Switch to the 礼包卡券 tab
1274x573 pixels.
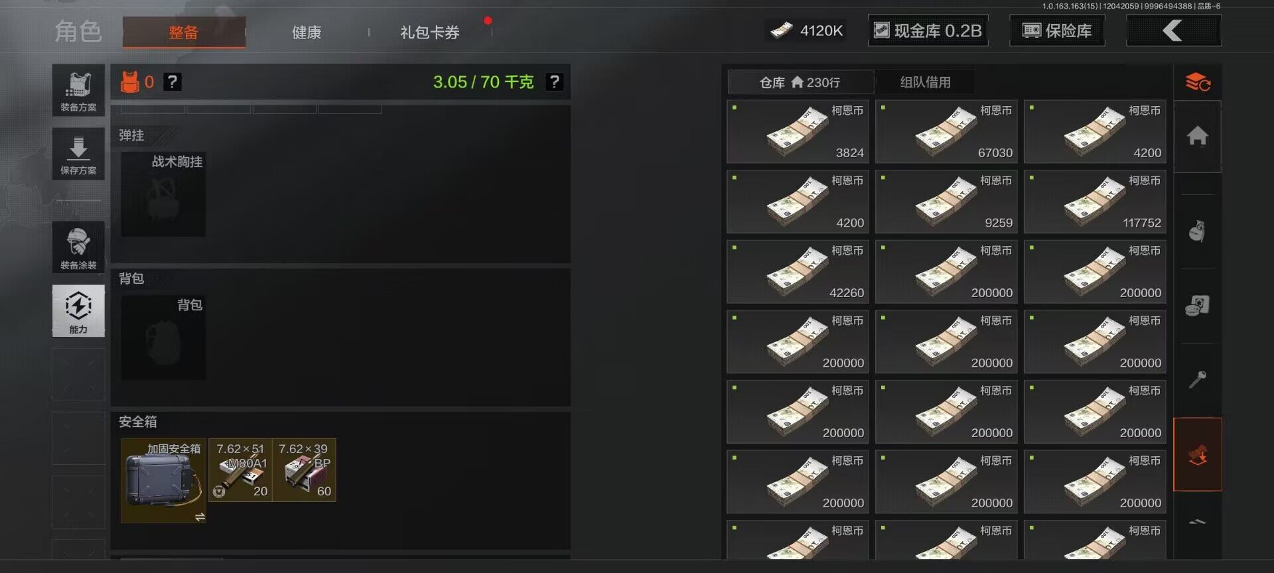429,32
